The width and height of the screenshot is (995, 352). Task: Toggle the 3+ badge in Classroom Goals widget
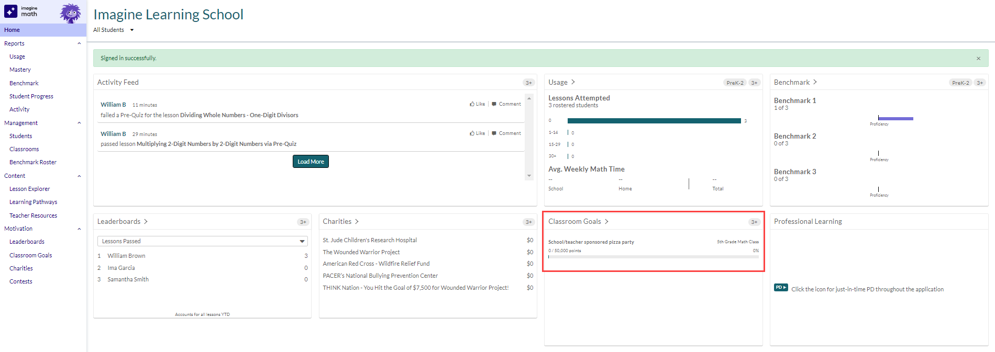pyautogui.click(x=754, y=222)
